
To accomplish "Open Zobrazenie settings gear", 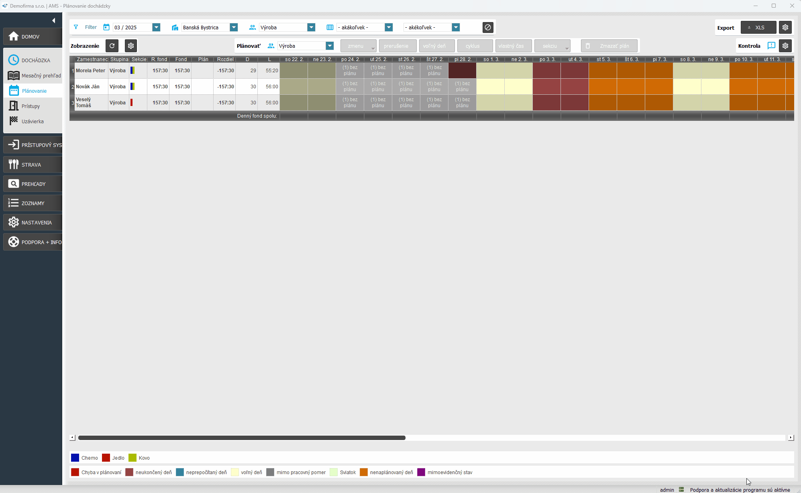I will (131, 46).
